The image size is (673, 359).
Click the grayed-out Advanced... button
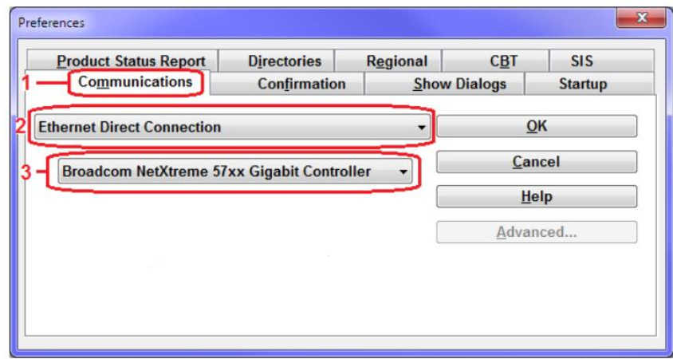pos(537,232)
